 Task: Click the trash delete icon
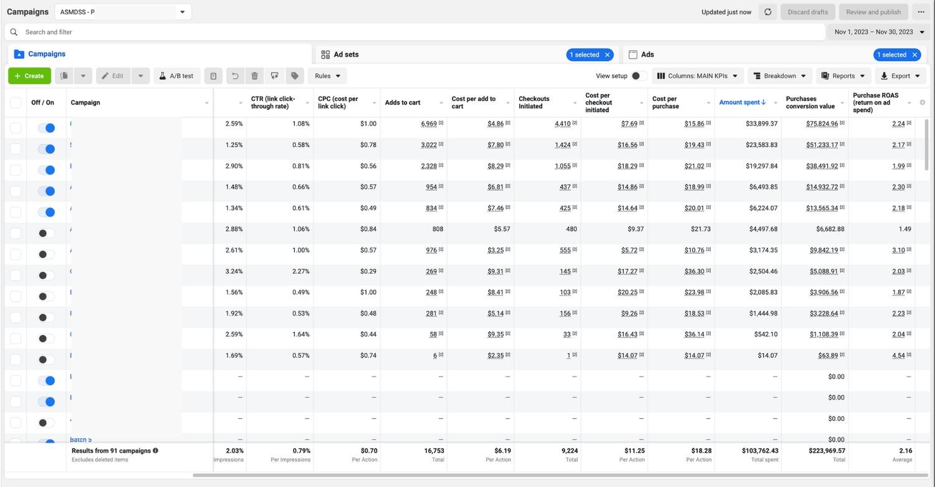(255, 76)
